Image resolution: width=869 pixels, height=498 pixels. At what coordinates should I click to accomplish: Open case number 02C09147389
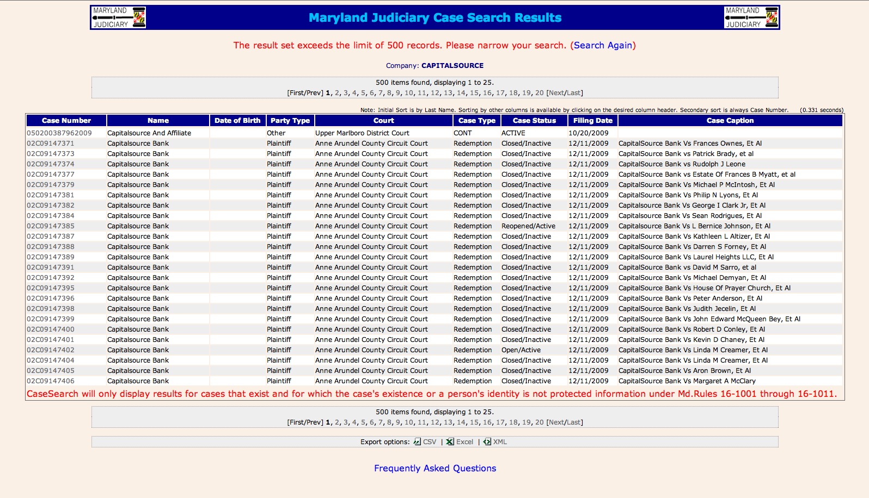click(51, 257)
